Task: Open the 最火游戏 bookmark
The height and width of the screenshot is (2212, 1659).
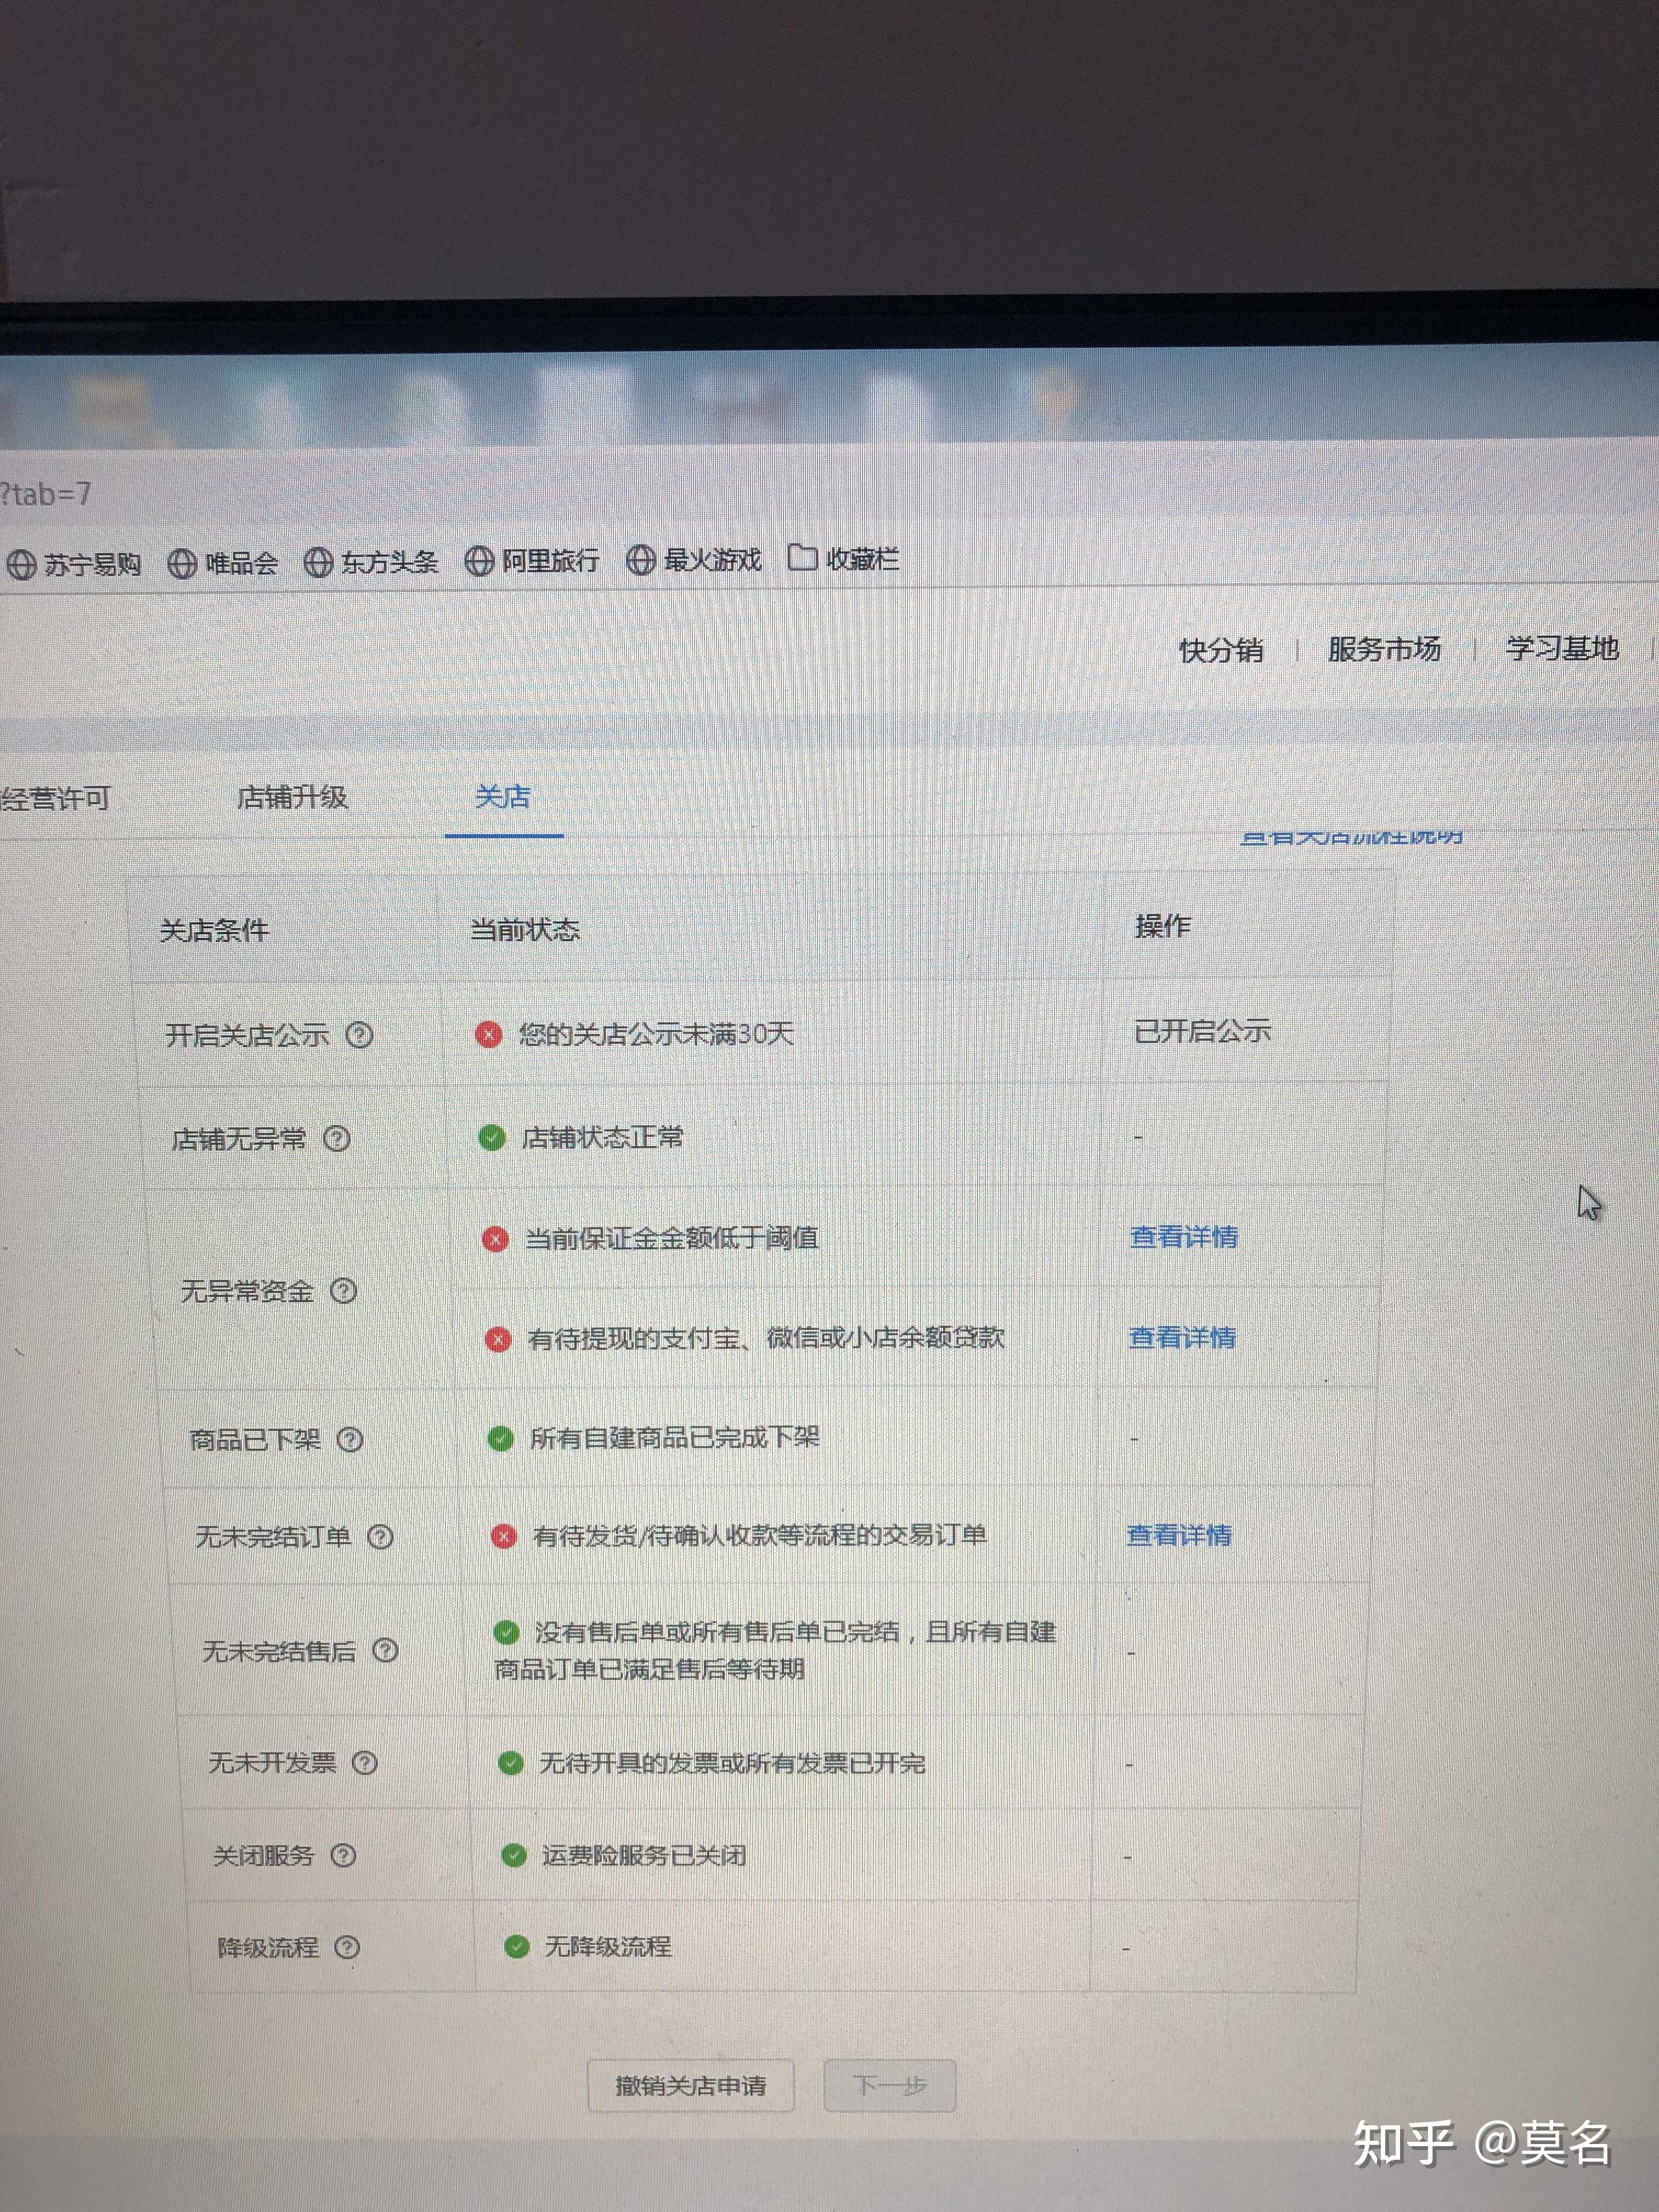Action: click(694, 560)
